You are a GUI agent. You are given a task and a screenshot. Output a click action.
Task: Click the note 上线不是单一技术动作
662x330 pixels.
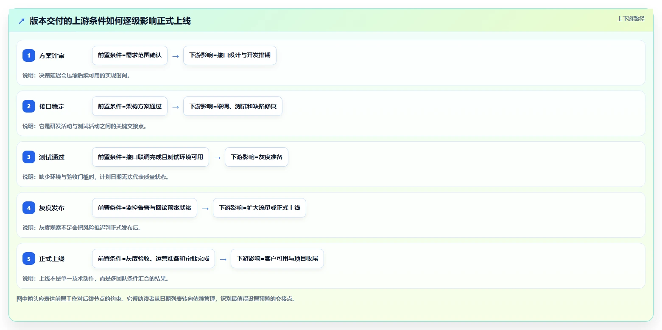click(x=96, y=278)
